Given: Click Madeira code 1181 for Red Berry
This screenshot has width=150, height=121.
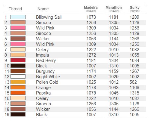Looking at the screenshot, I should [91, 60].
